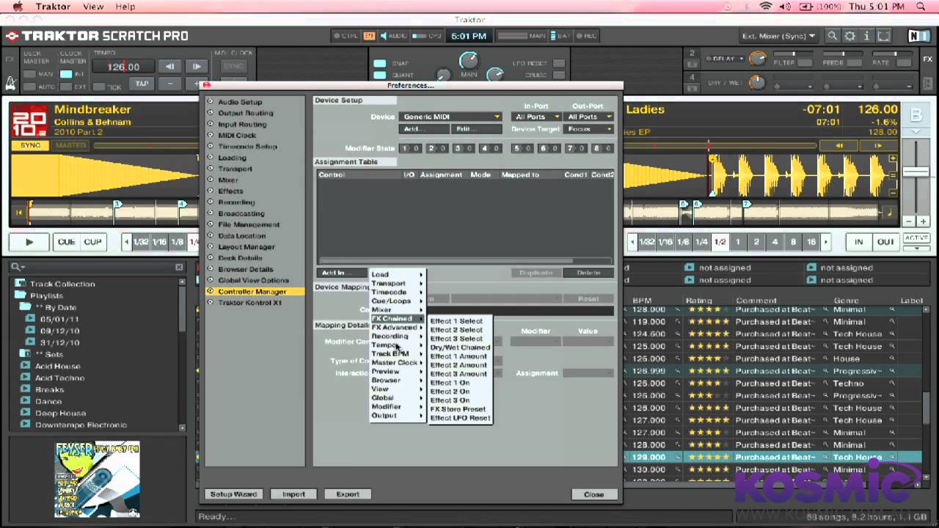Open the Out-Port All Ports dropdown
Image resolution: width=939 pixels, height=528 pixels.
pyautogui.click(x=589, y=117)
